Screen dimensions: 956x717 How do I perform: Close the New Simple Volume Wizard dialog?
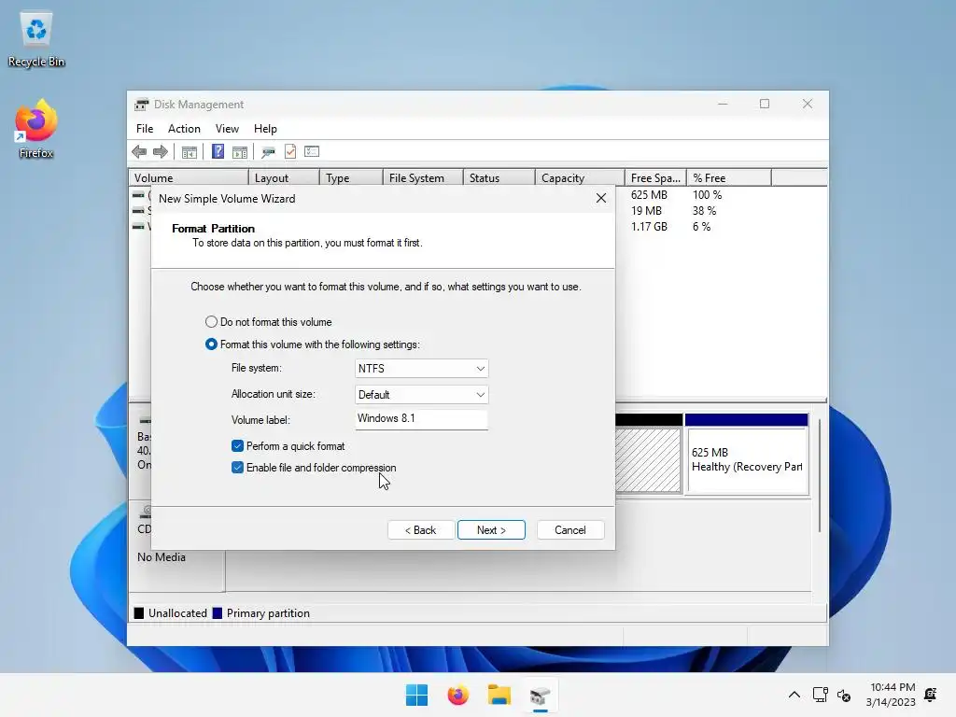(601, 198)
